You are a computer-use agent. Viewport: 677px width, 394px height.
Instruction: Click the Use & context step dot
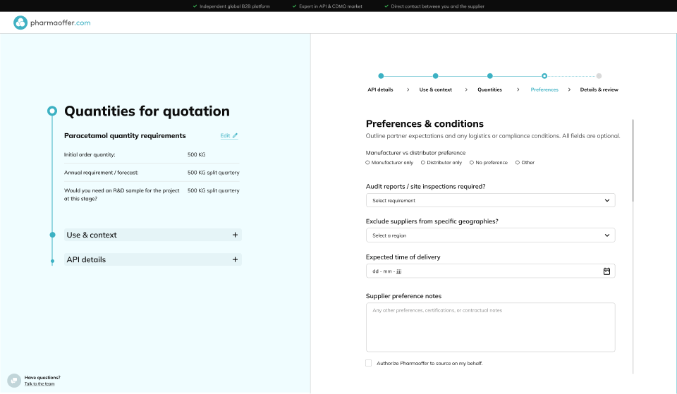click(435, 76)
